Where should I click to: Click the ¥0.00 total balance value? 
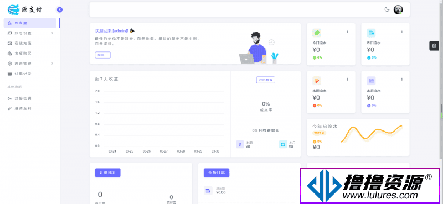point(220,192)
